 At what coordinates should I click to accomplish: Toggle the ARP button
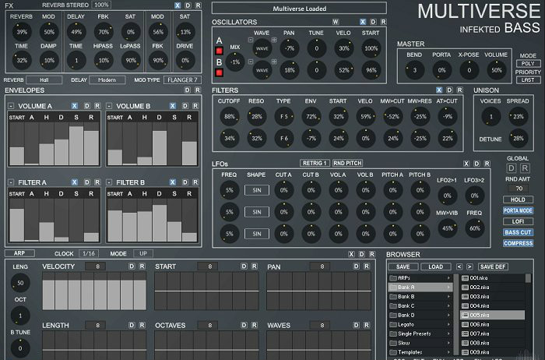point(19,253)
